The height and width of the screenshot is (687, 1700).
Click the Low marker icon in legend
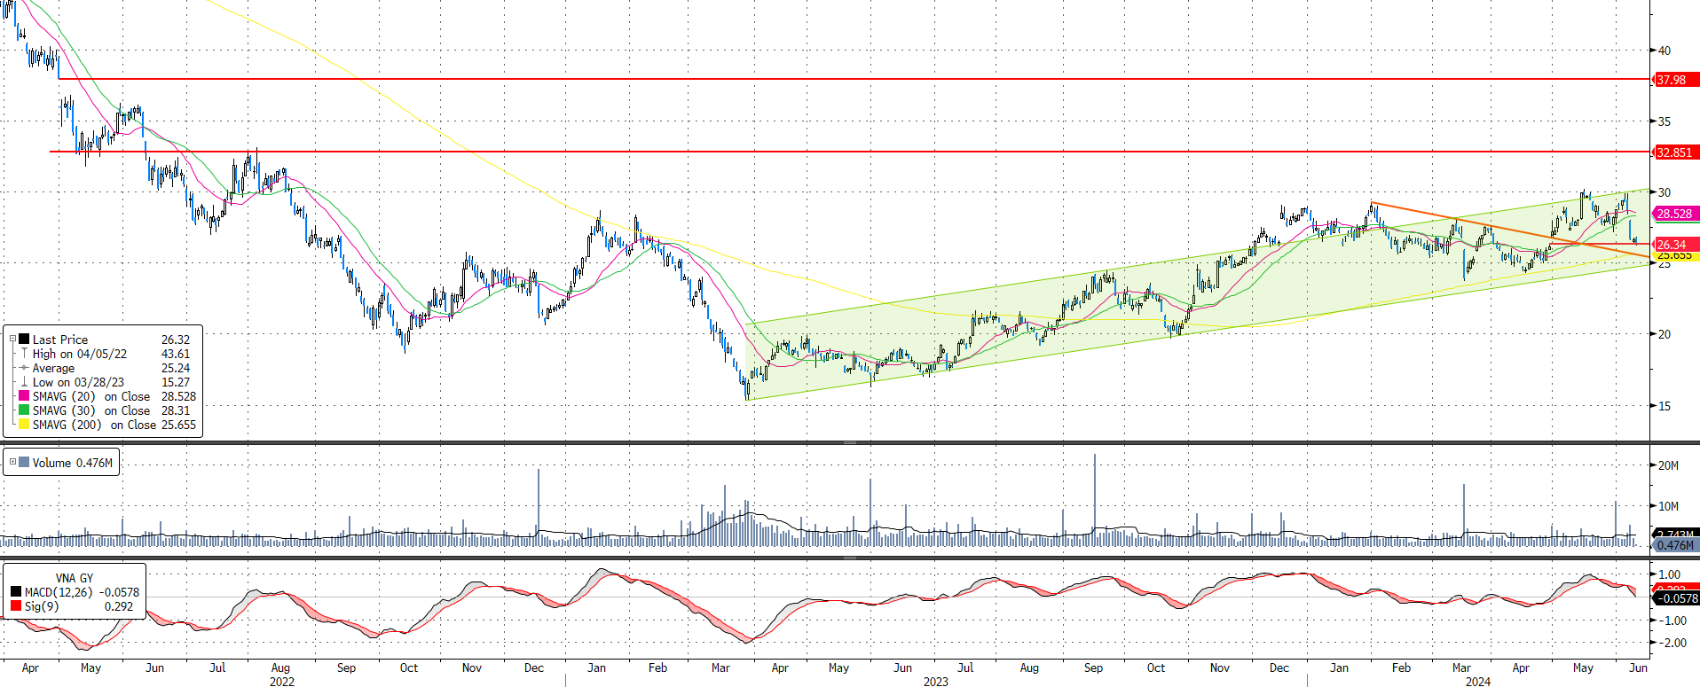tap(24, 382)
